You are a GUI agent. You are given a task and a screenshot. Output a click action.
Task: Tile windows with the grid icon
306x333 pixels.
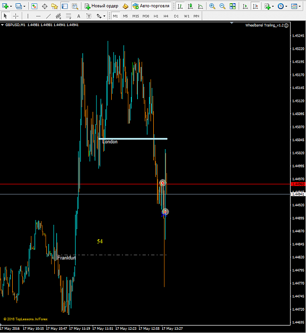click(233, 6)
